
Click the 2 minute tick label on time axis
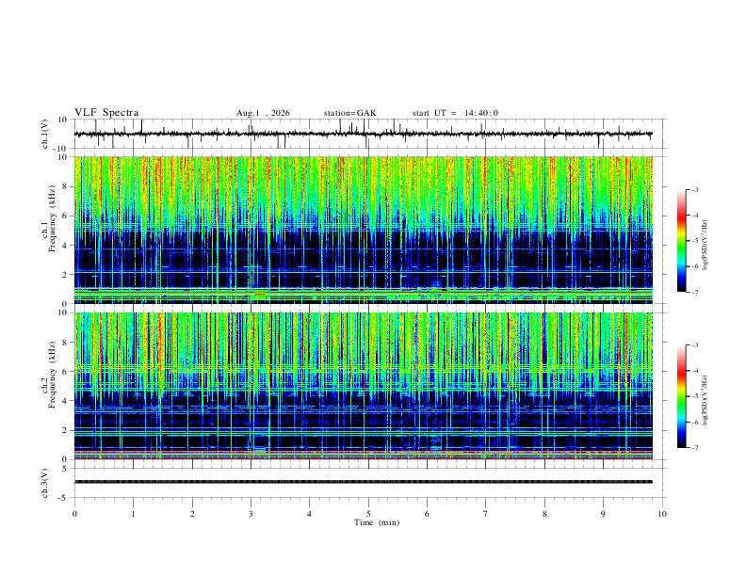tap(192, 514)
